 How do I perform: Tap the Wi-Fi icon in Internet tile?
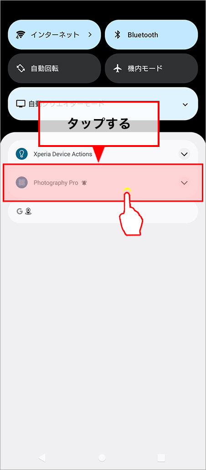click(x=20, y=35)
